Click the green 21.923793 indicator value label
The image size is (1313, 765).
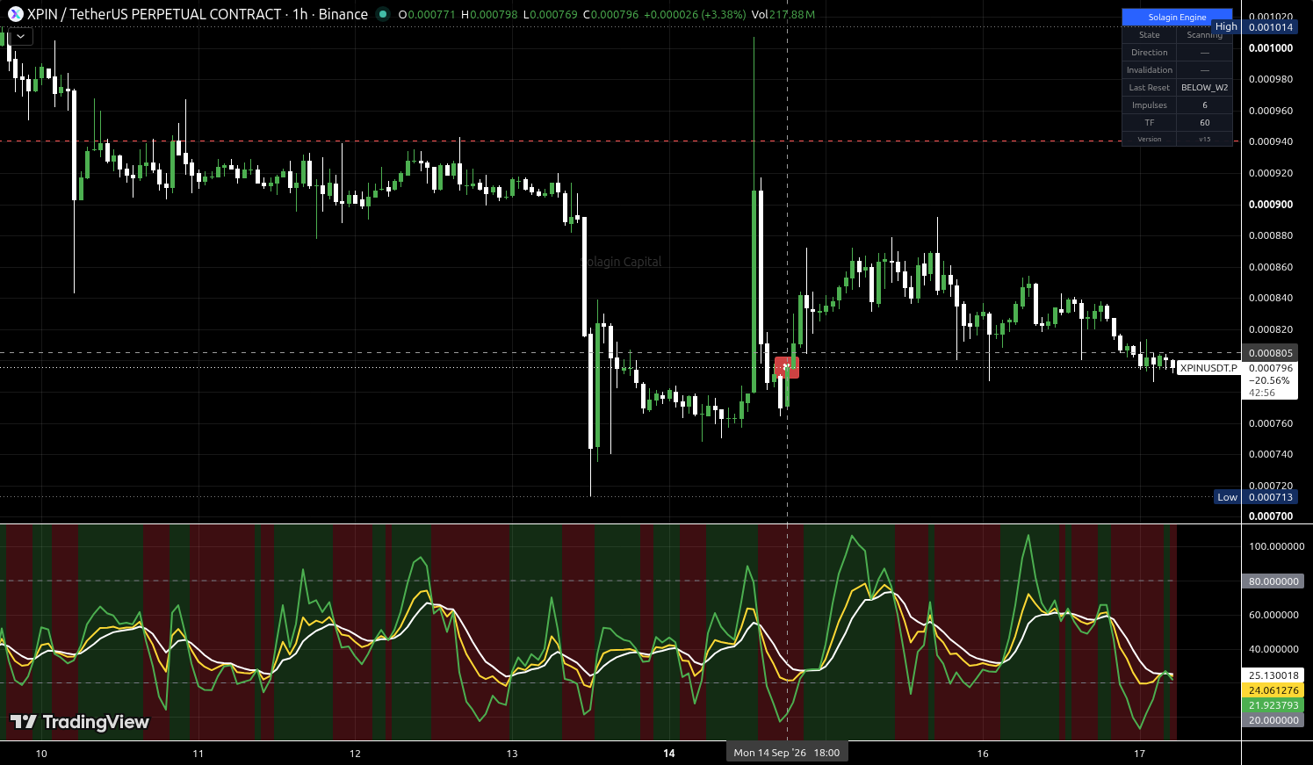[1273, 705]
